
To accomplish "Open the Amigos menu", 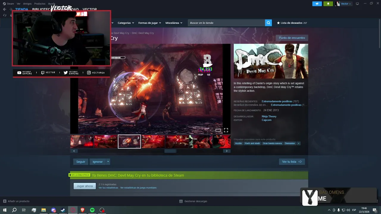I will [27, 4].
